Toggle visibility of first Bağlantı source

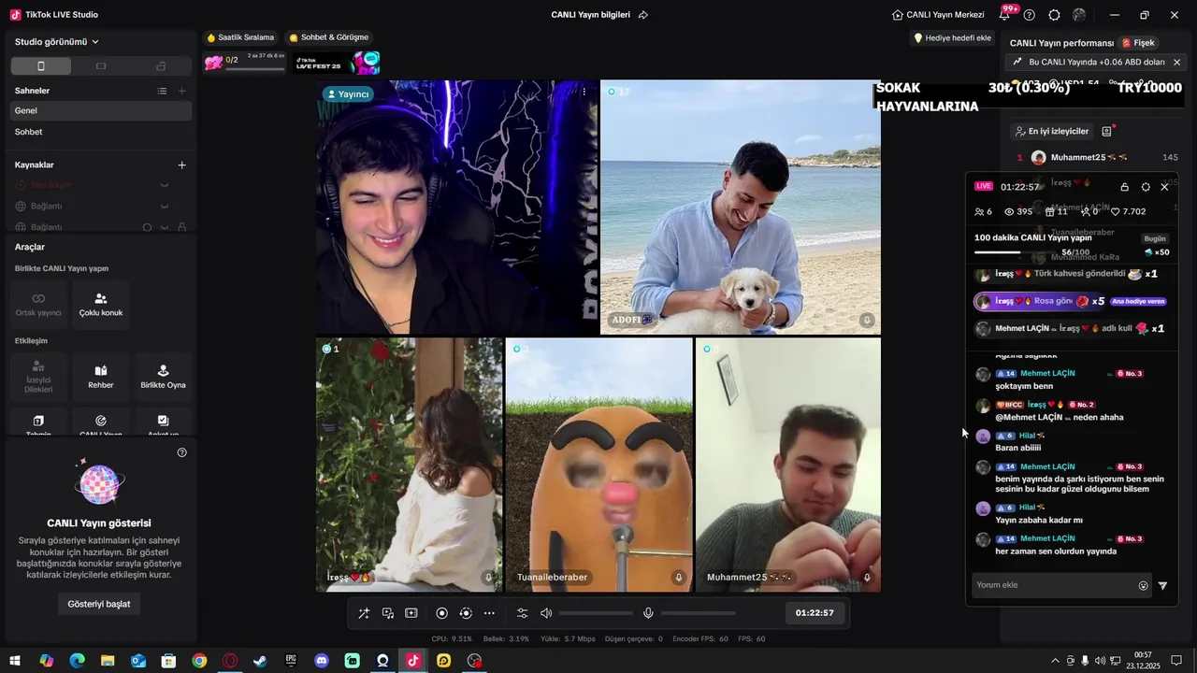point(165,207)
